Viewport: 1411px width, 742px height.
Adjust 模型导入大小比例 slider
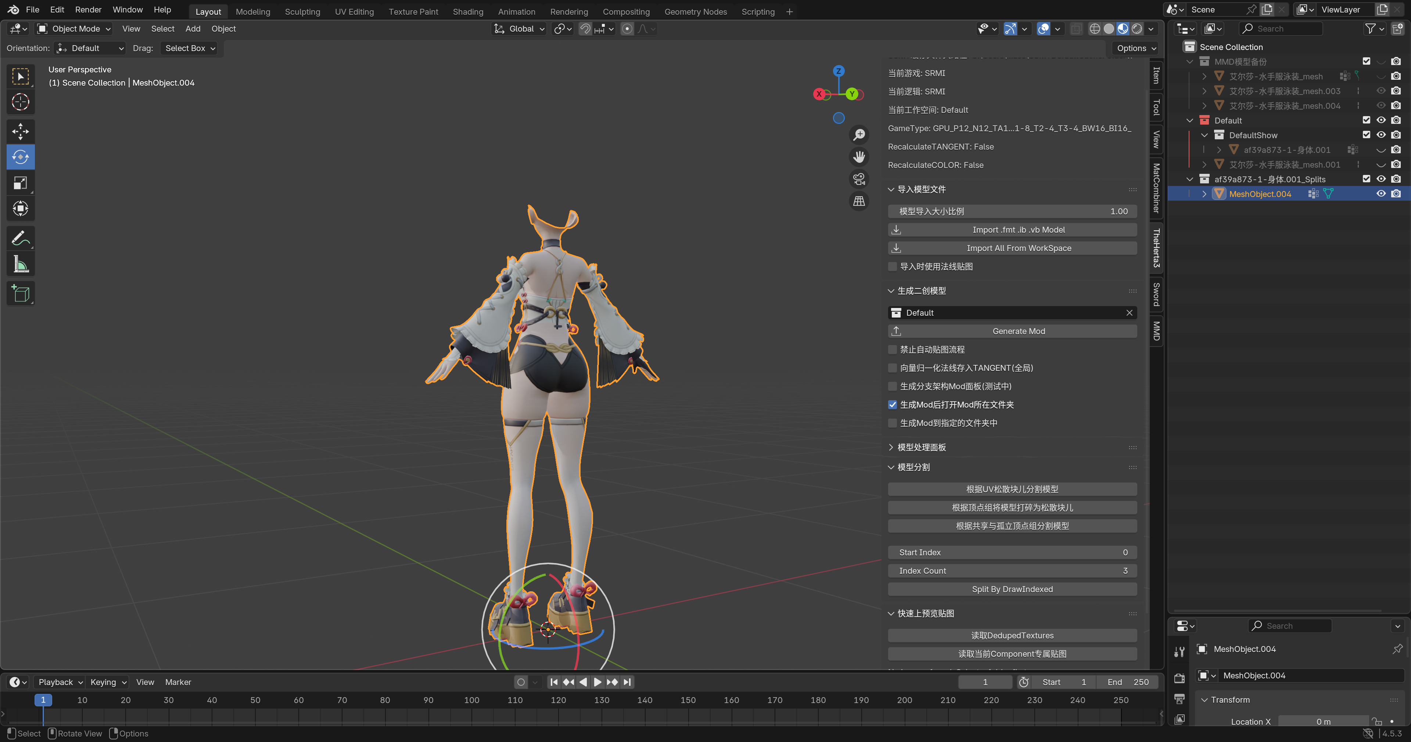tap(1012, 211)
